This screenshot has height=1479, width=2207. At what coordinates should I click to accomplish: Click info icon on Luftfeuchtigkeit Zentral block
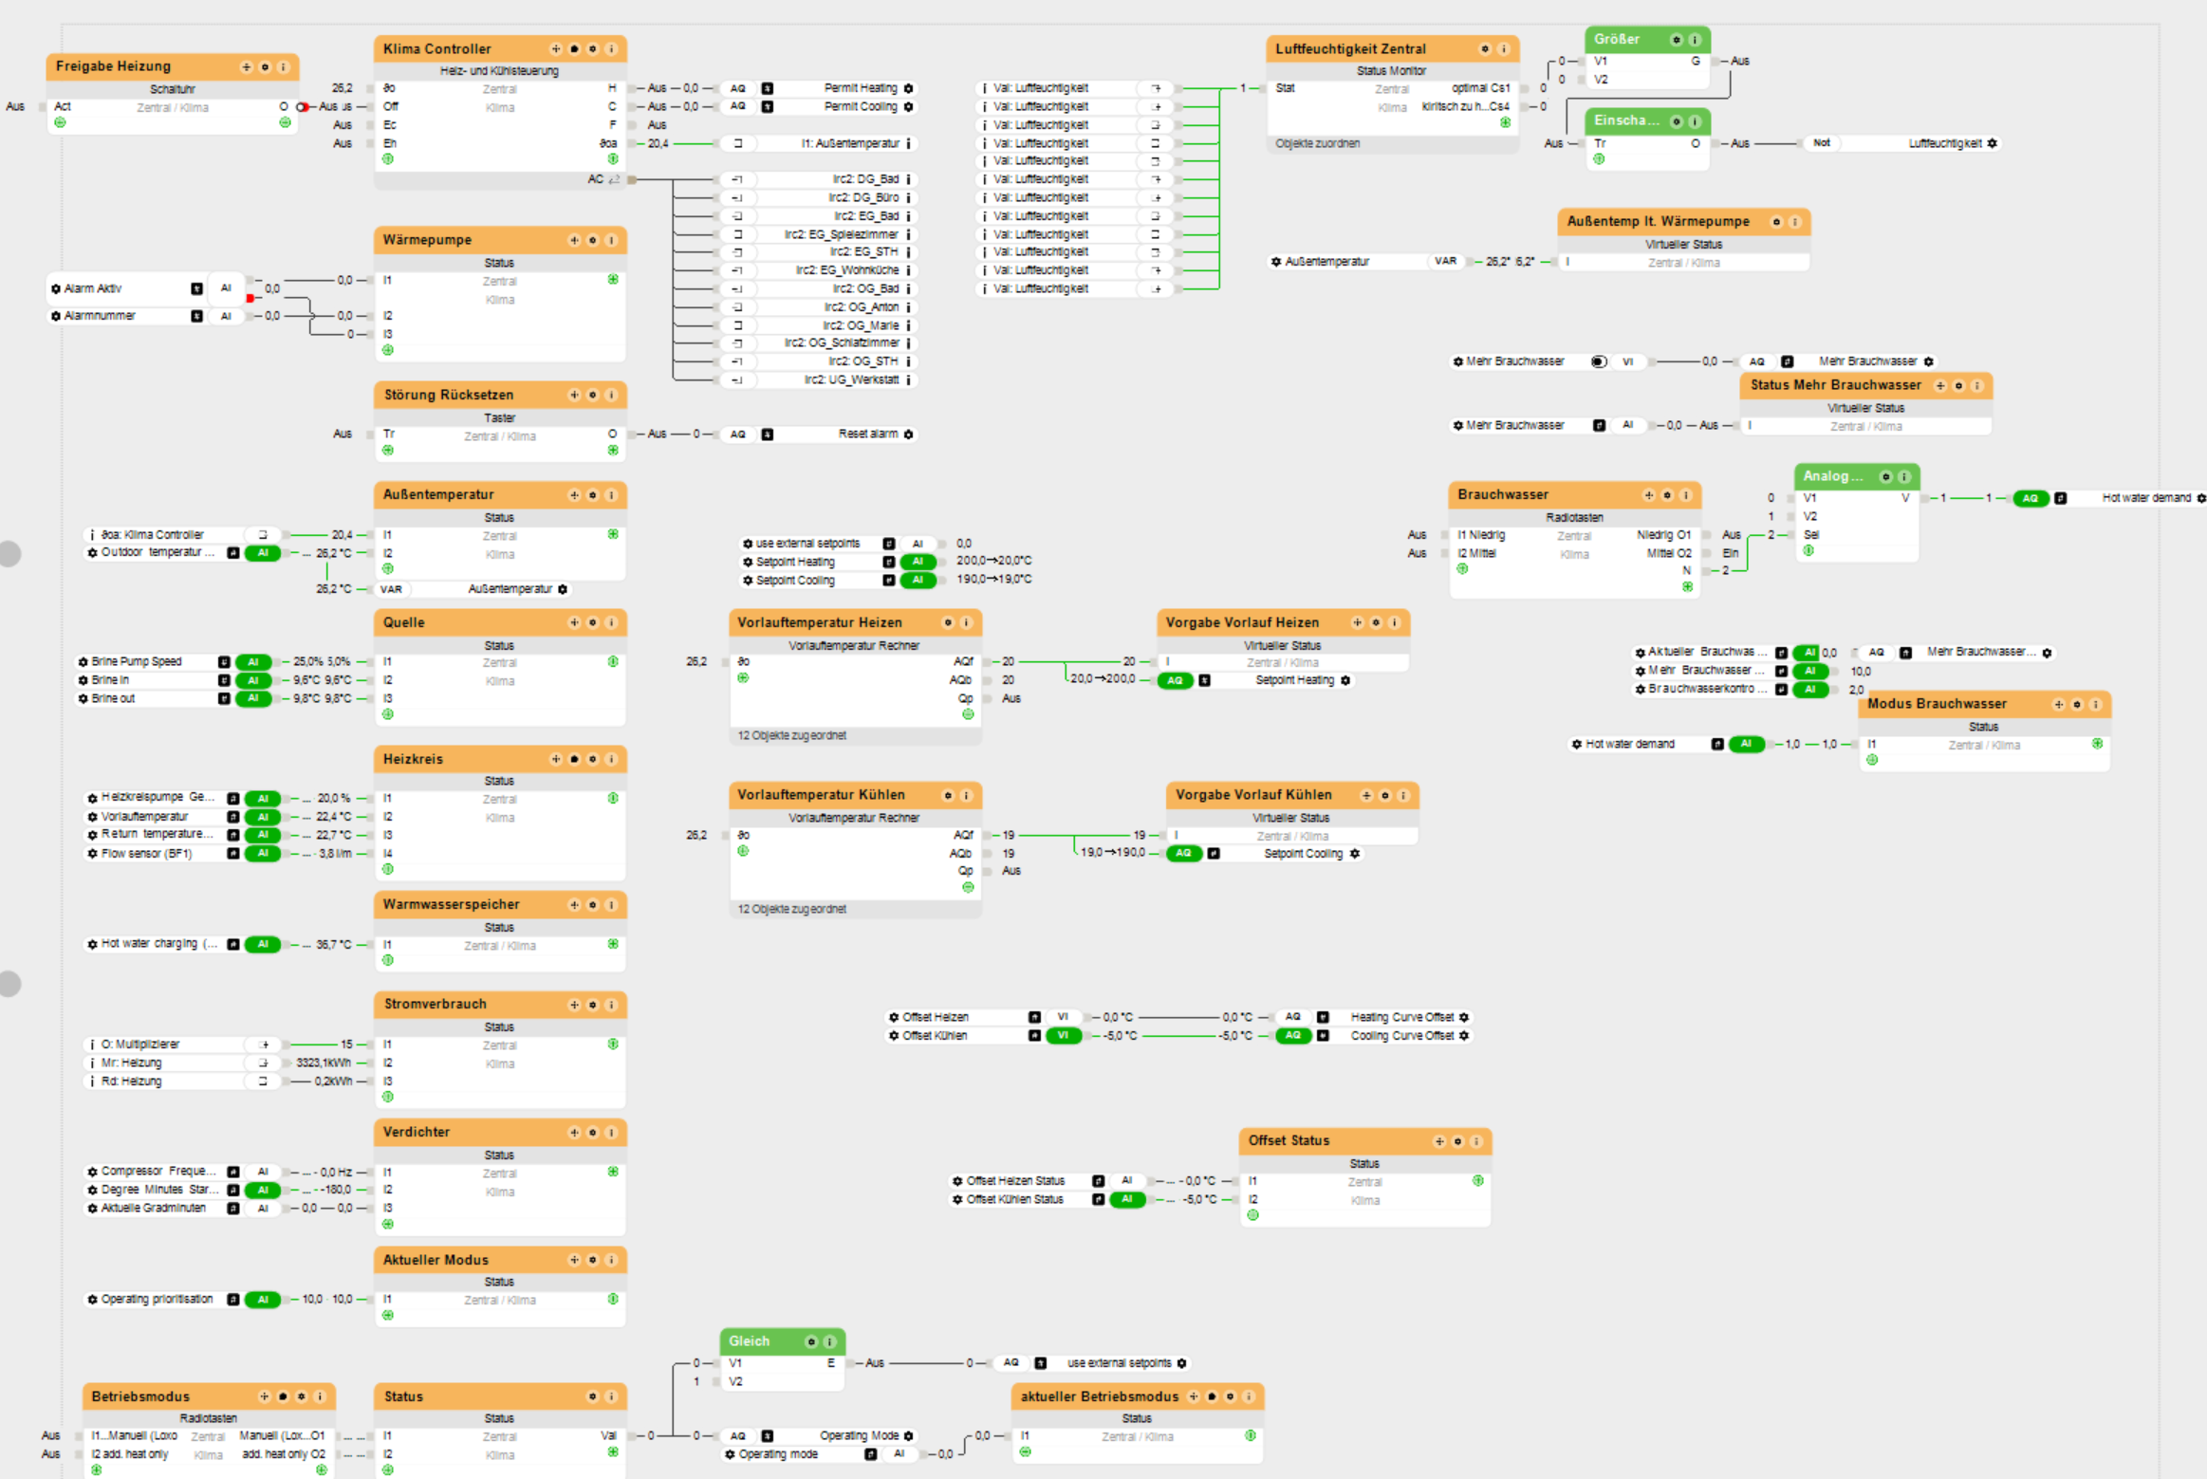1503,48
